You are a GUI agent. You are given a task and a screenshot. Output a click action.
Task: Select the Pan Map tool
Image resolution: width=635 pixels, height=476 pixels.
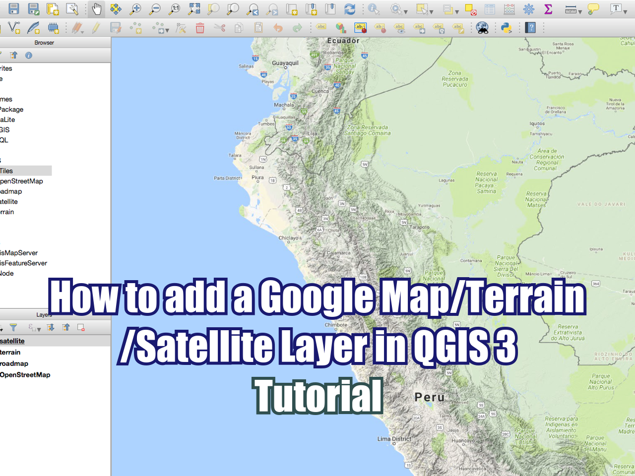96,8
